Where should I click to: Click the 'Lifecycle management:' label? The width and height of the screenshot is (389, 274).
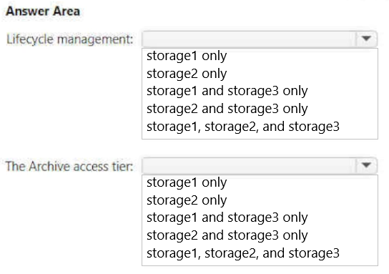pos(70,39)
